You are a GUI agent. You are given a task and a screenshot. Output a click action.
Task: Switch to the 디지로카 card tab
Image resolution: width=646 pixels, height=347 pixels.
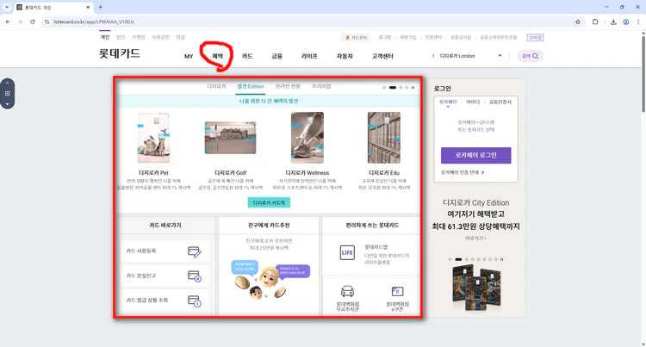coord(216,86)
